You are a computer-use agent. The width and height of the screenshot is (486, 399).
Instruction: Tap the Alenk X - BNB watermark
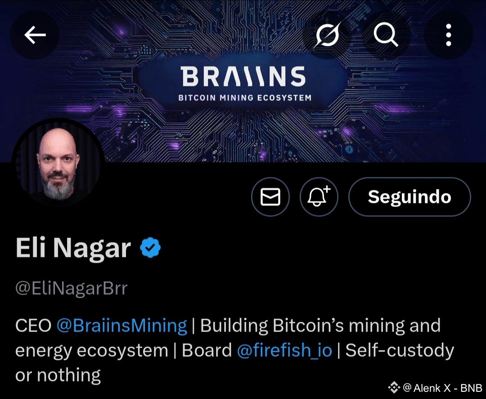pos(443,388)
